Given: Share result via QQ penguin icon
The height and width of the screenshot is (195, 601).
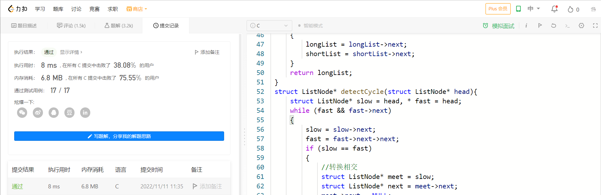Looking at the screenshot, I should click(x=54, y=112).
